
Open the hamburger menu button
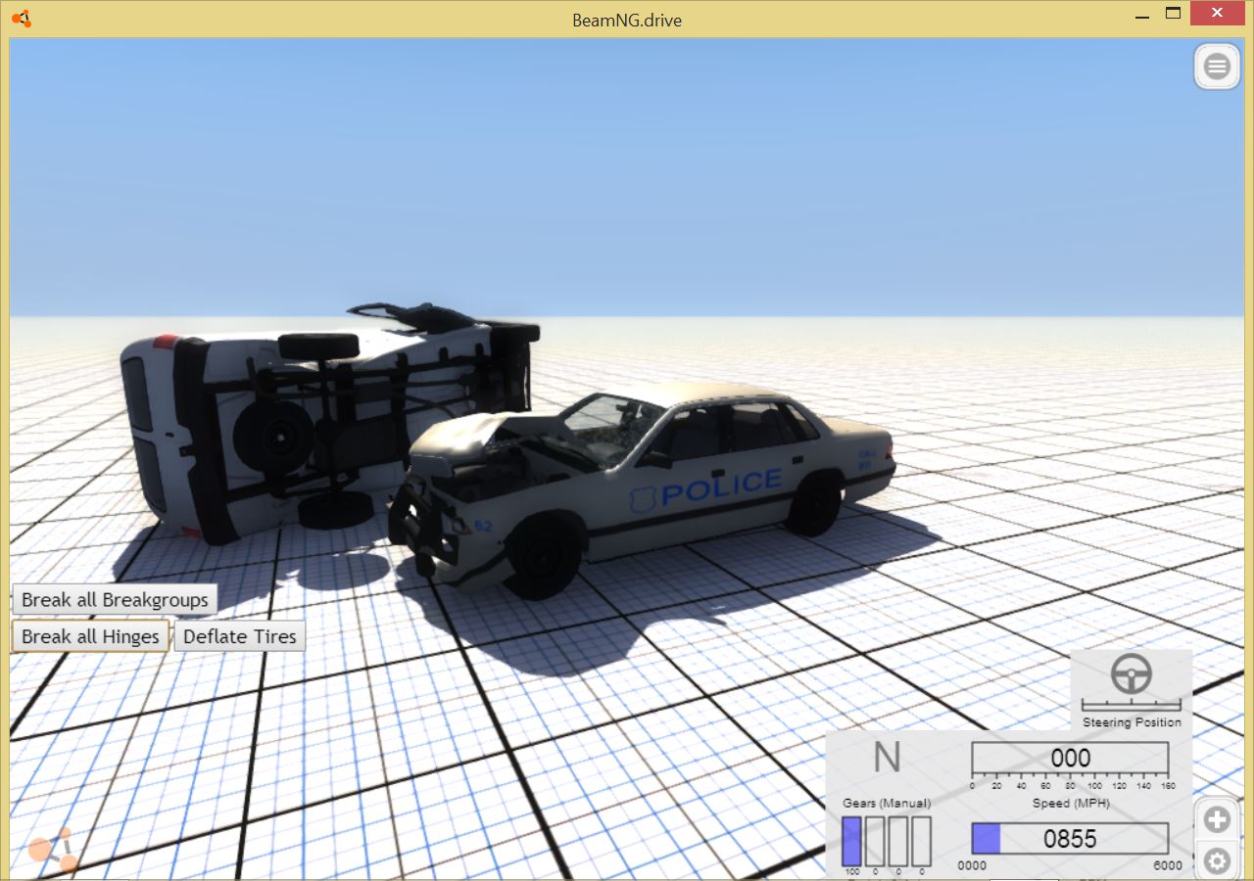coord(1217,68)
